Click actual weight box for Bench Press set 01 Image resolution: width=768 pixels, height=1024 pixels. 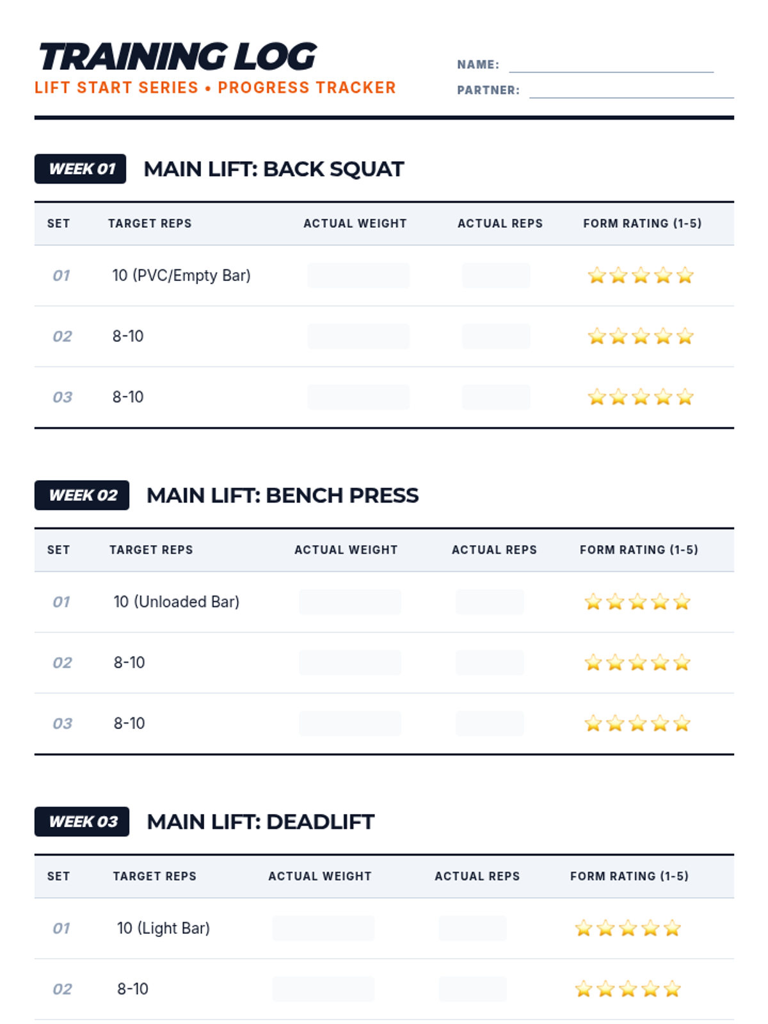click(349, 602)
